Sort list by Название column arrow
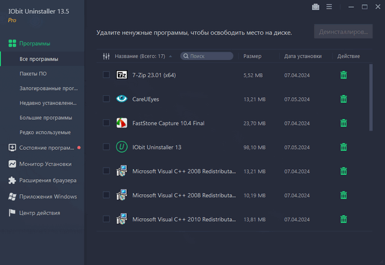 (170, 56)
